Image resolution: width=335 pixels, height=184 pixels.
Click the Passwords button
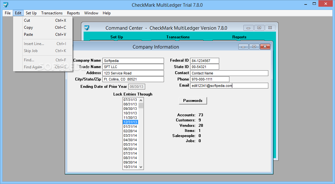[x=193, y=101]
